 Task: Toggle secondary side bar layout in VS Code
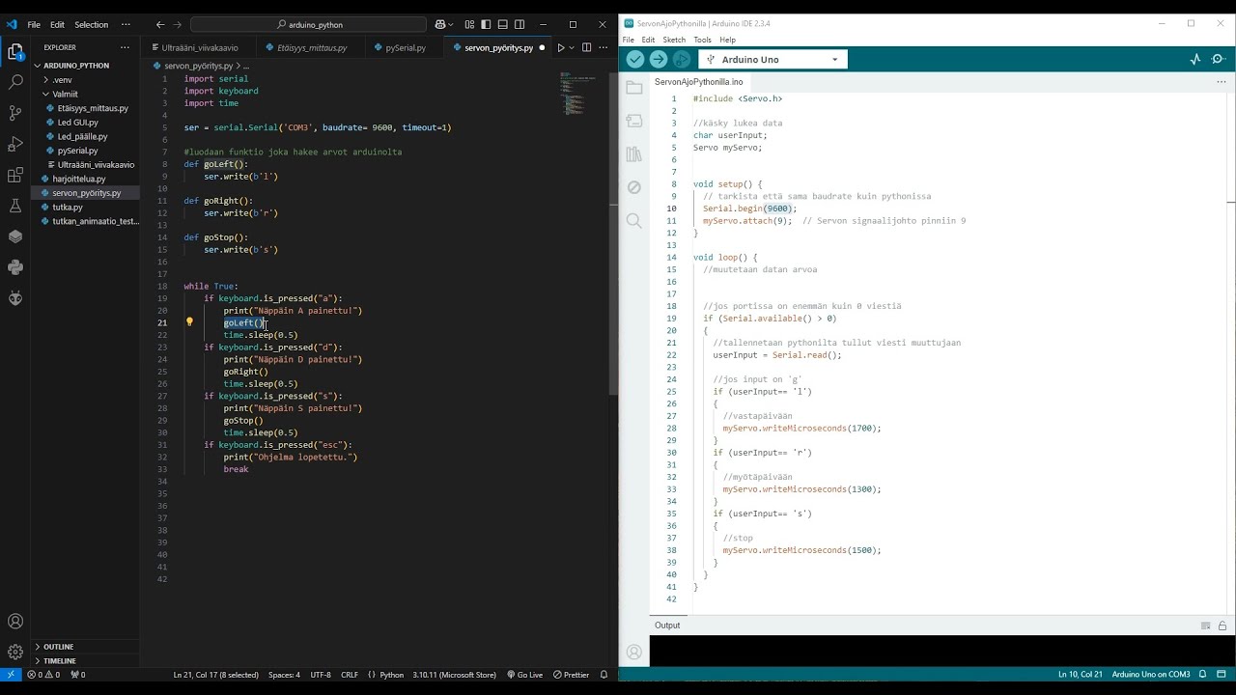click(520, 24)
